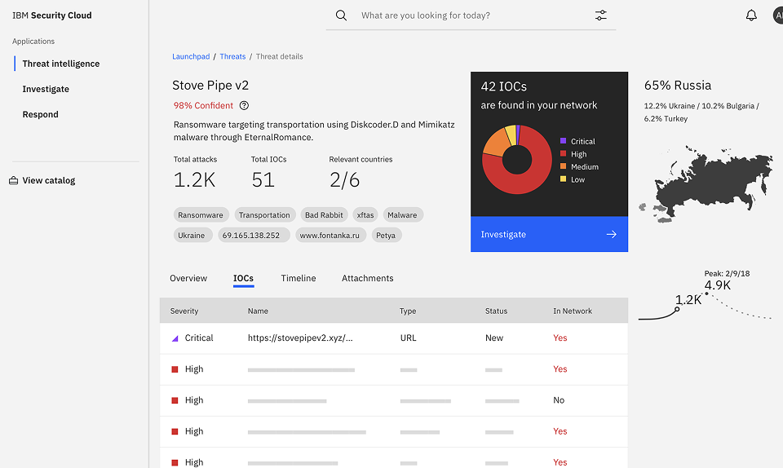Viewport: 783px width, 468px height.
Task: Click the IBM Security Cloud title
Action: point(52,15)
